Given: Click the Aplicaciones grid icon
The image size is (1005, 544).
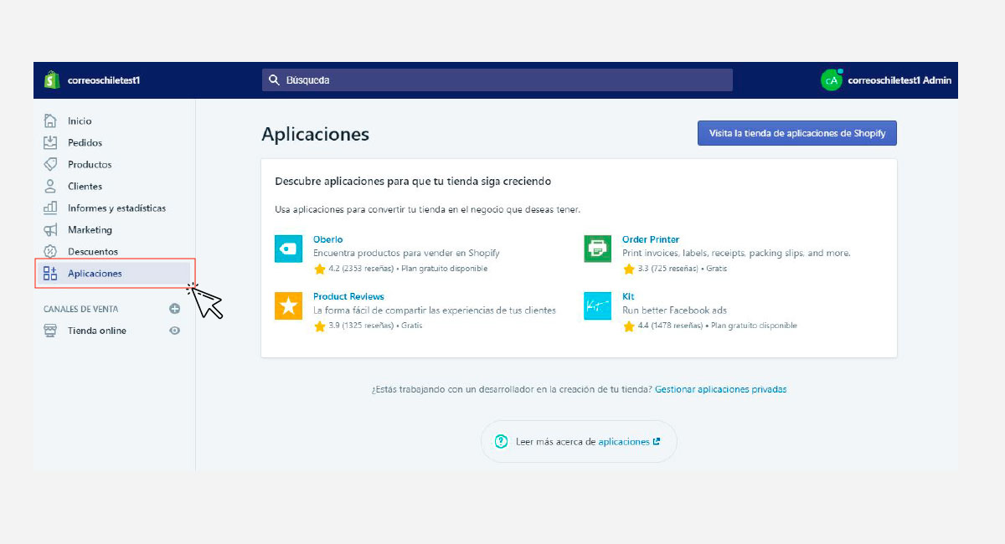Looking at the screenshot, I should pyautogui.click(x=50, y=273).
